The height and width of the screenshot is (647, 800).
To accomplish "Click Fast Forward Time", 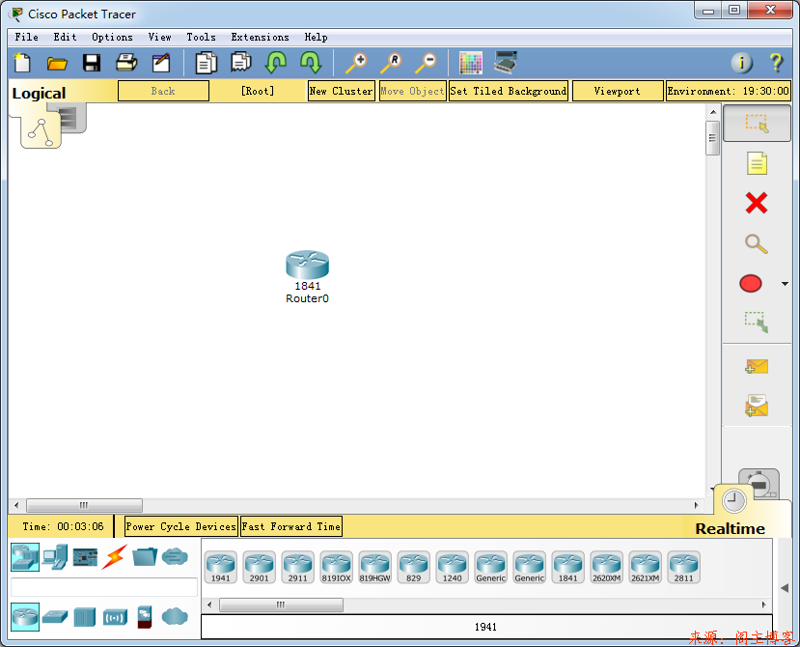I will coord(291,526).
